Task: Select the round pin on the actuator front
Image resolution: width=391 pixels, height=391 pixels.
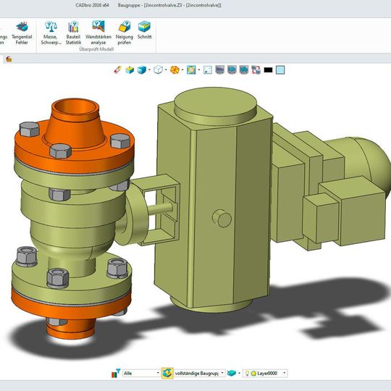Action: point(222,218)
